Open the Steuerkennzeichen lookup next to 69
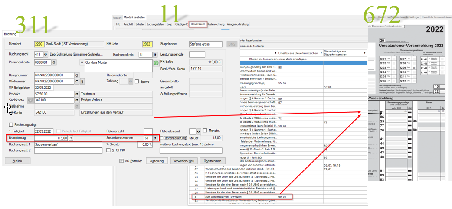Screen dimensions: 452x209 (155, 138)
